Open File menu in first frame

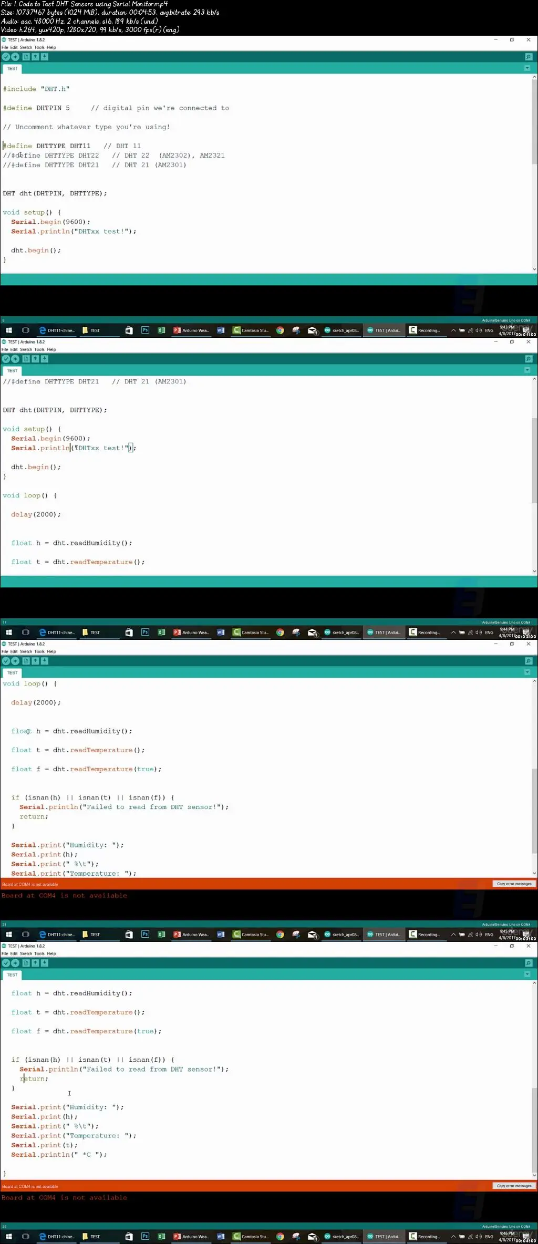point(5,47)
